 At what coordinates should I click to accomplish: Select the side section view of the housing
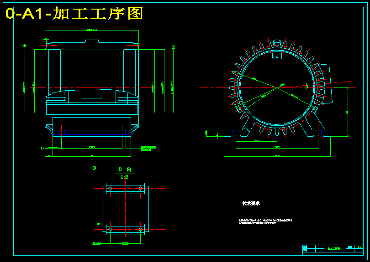92,88
